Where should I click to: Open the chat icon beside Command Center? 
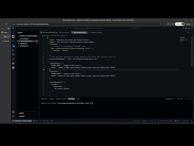click(135, 28)
